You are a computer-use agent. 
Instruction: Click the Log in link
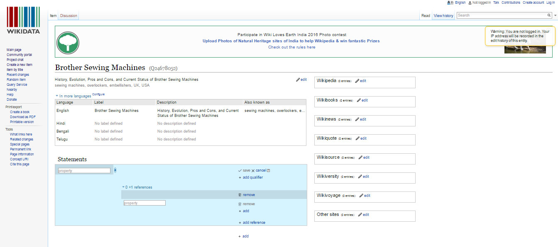point(550,2)
